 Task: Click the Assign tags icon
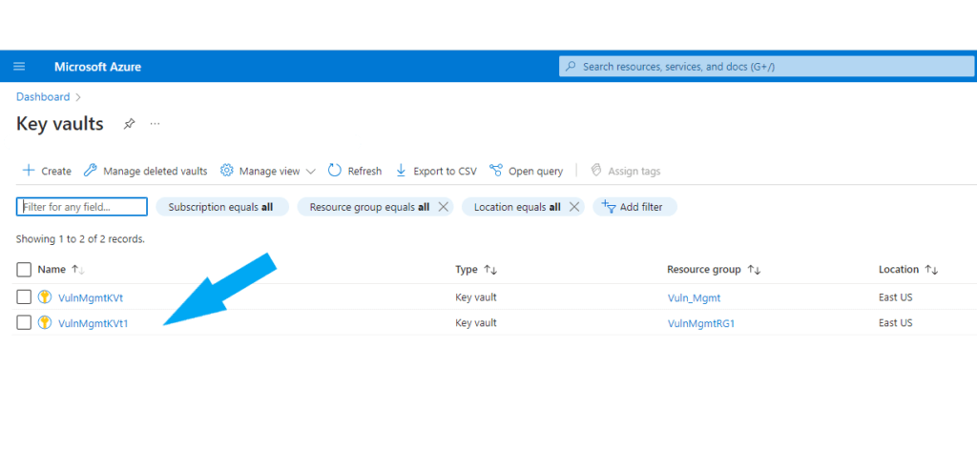coord(596,171)
